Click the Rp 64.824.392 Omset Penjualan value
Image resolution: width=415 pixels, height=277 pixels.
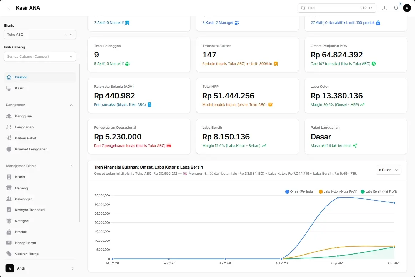pos(336,55)
